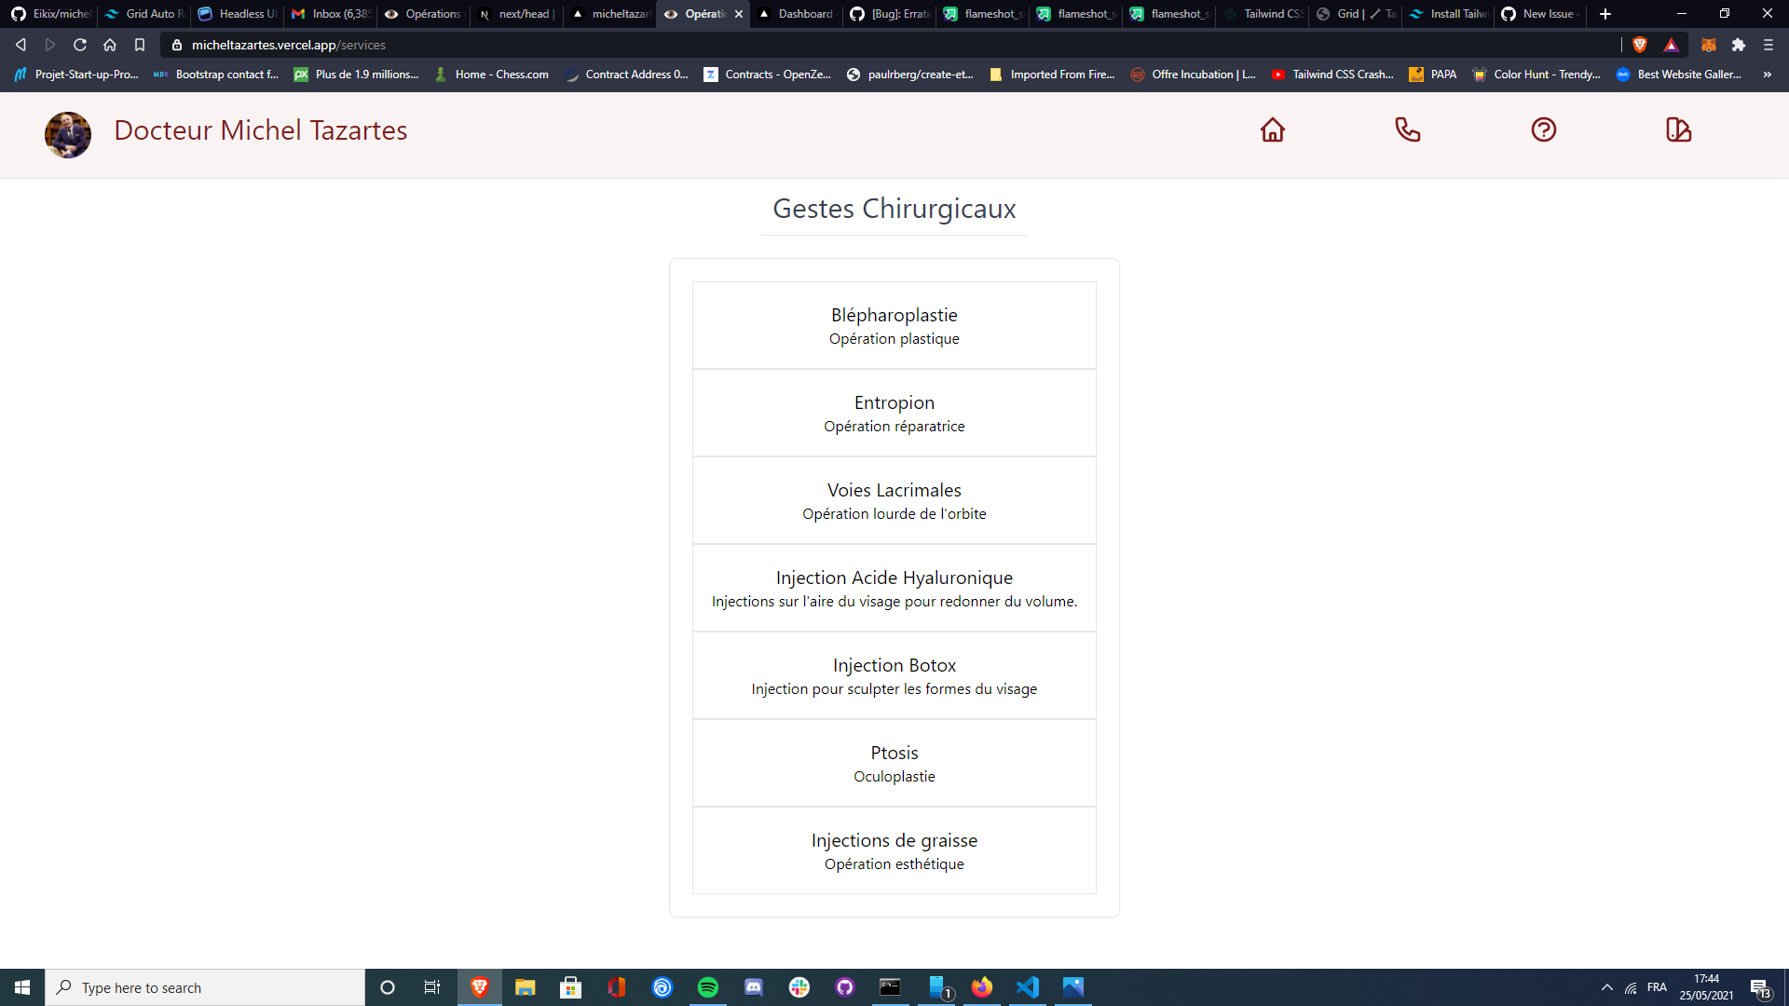Open Visual Studio Code from the taskbar
The image size is (1789, 1006).
(1028, 987)
